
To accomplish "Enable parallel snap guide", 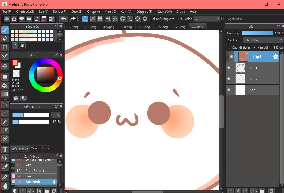I will [93, 19].
